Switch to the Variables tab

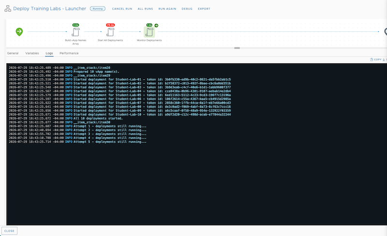[x=32, y=53]
